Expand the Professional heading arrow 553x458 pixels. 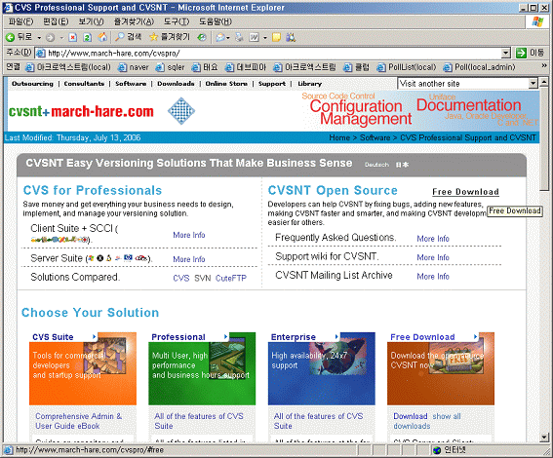tap(225, 337)
